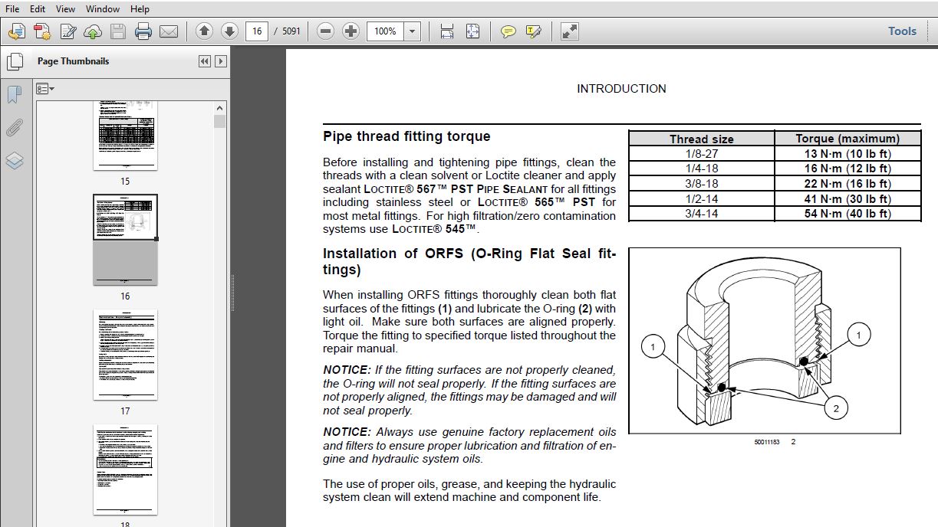
Task: Click the '5091' total page count
Action: [291, 31]
